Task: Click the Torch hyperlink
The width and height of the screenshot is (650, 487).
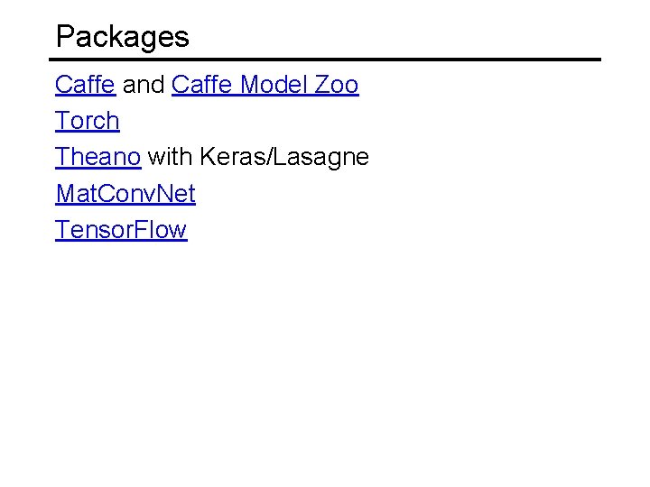Action: pos(87,122)
